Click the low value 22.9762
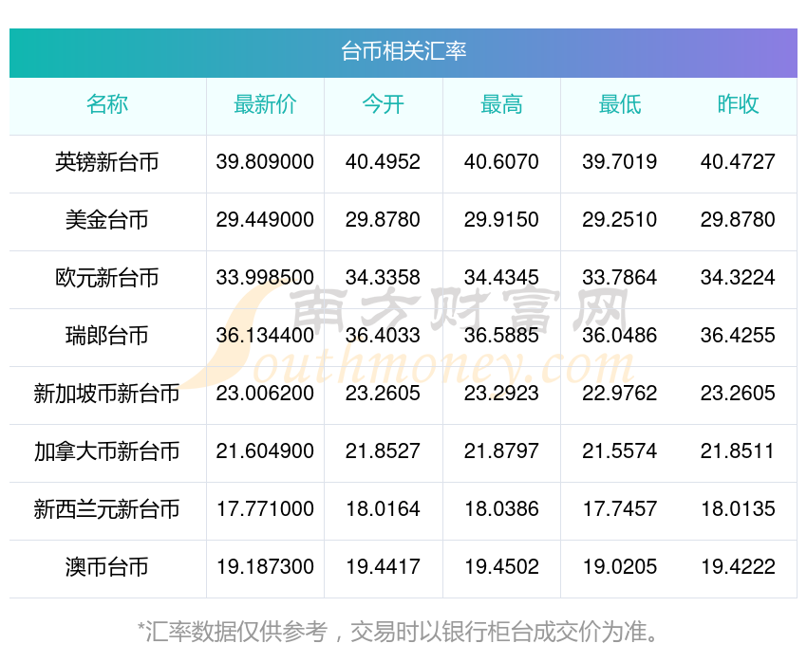Screen dimensions: 807x662 point(620,394)
